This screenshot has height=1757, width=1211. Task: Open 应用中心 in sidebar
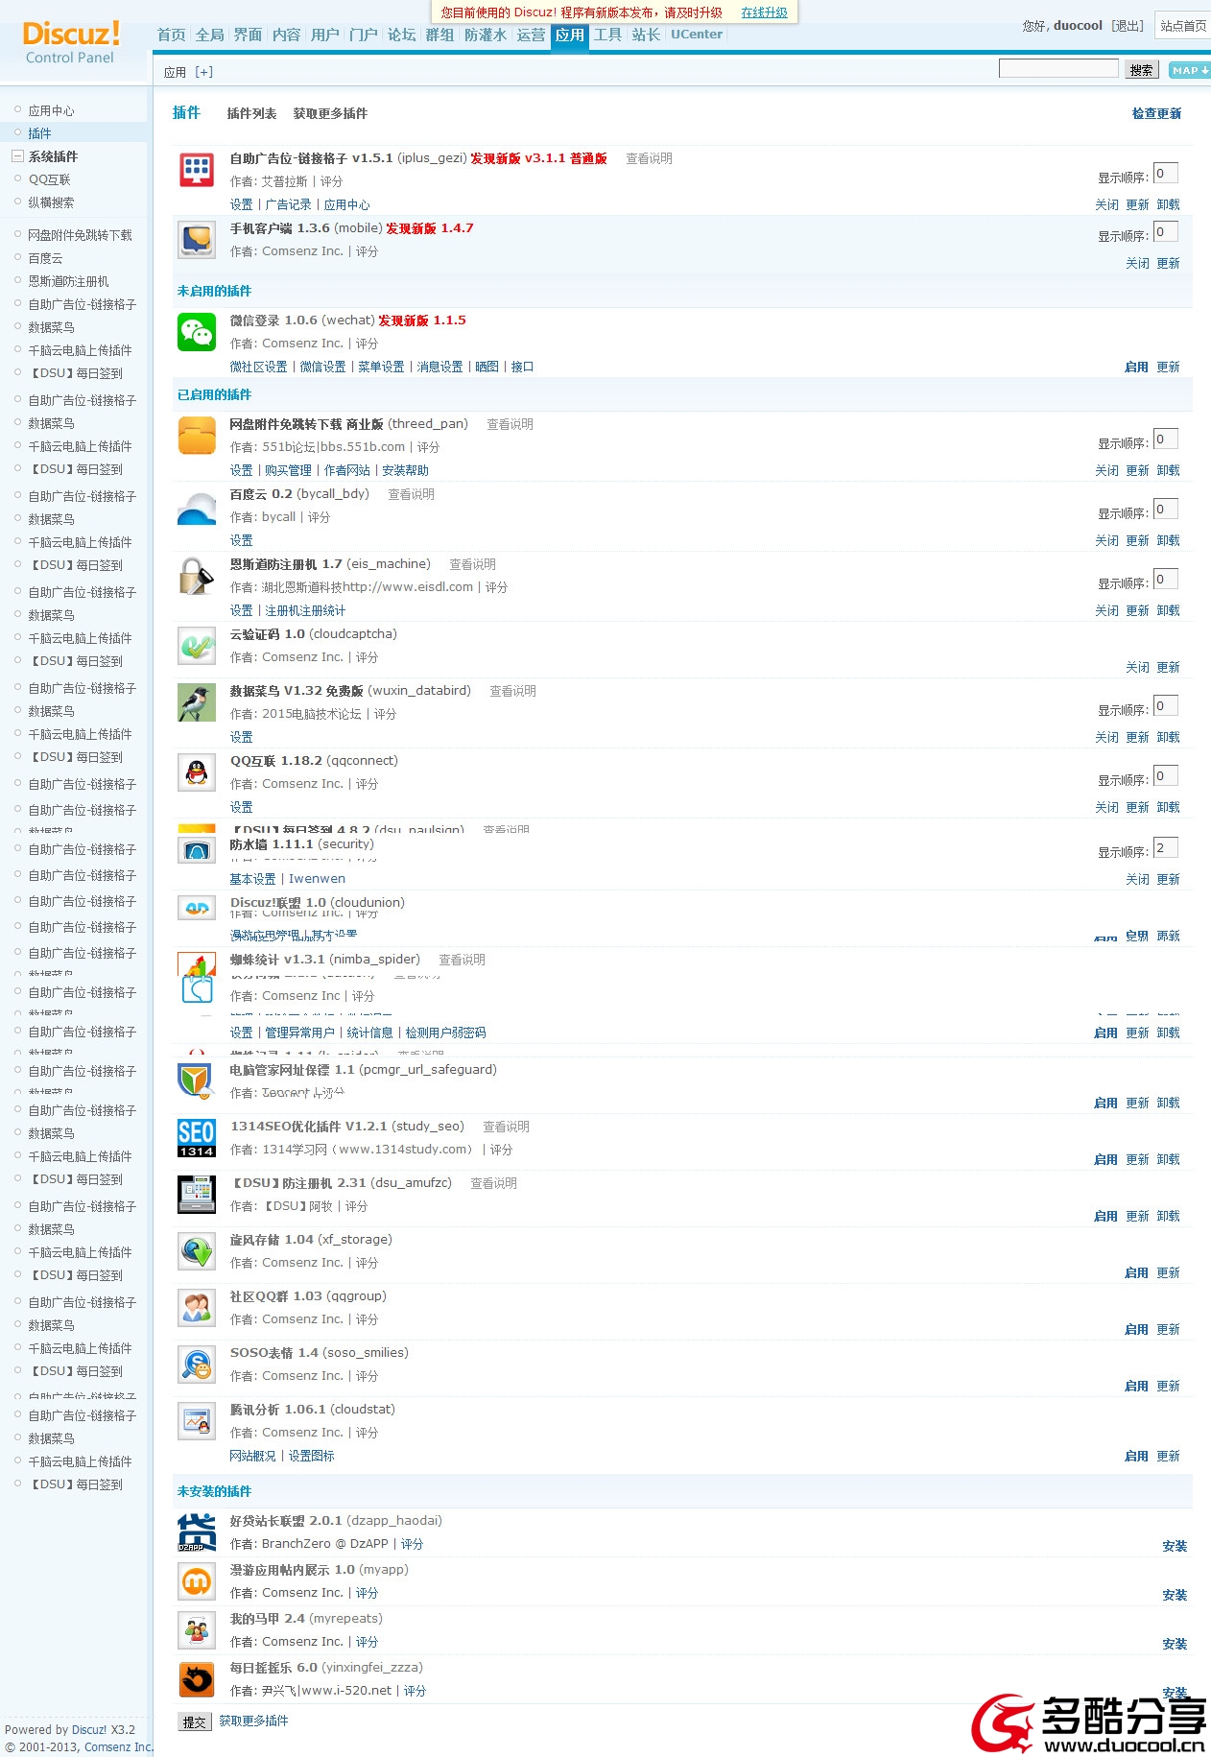pos(51,110)
